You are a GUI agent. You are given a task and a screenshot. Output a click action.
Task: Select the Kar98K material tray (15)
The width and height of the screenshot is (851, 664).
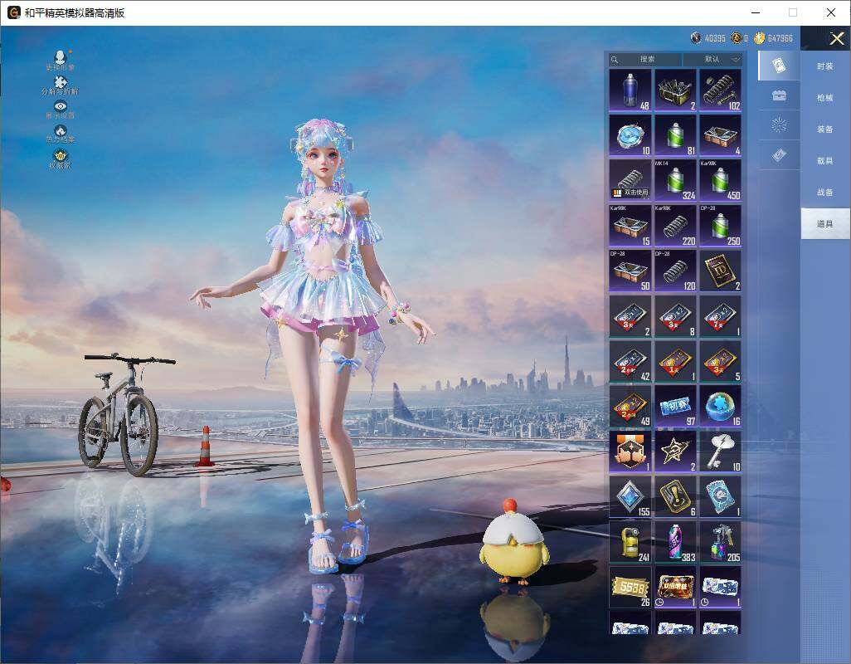(x=630, y=226)
